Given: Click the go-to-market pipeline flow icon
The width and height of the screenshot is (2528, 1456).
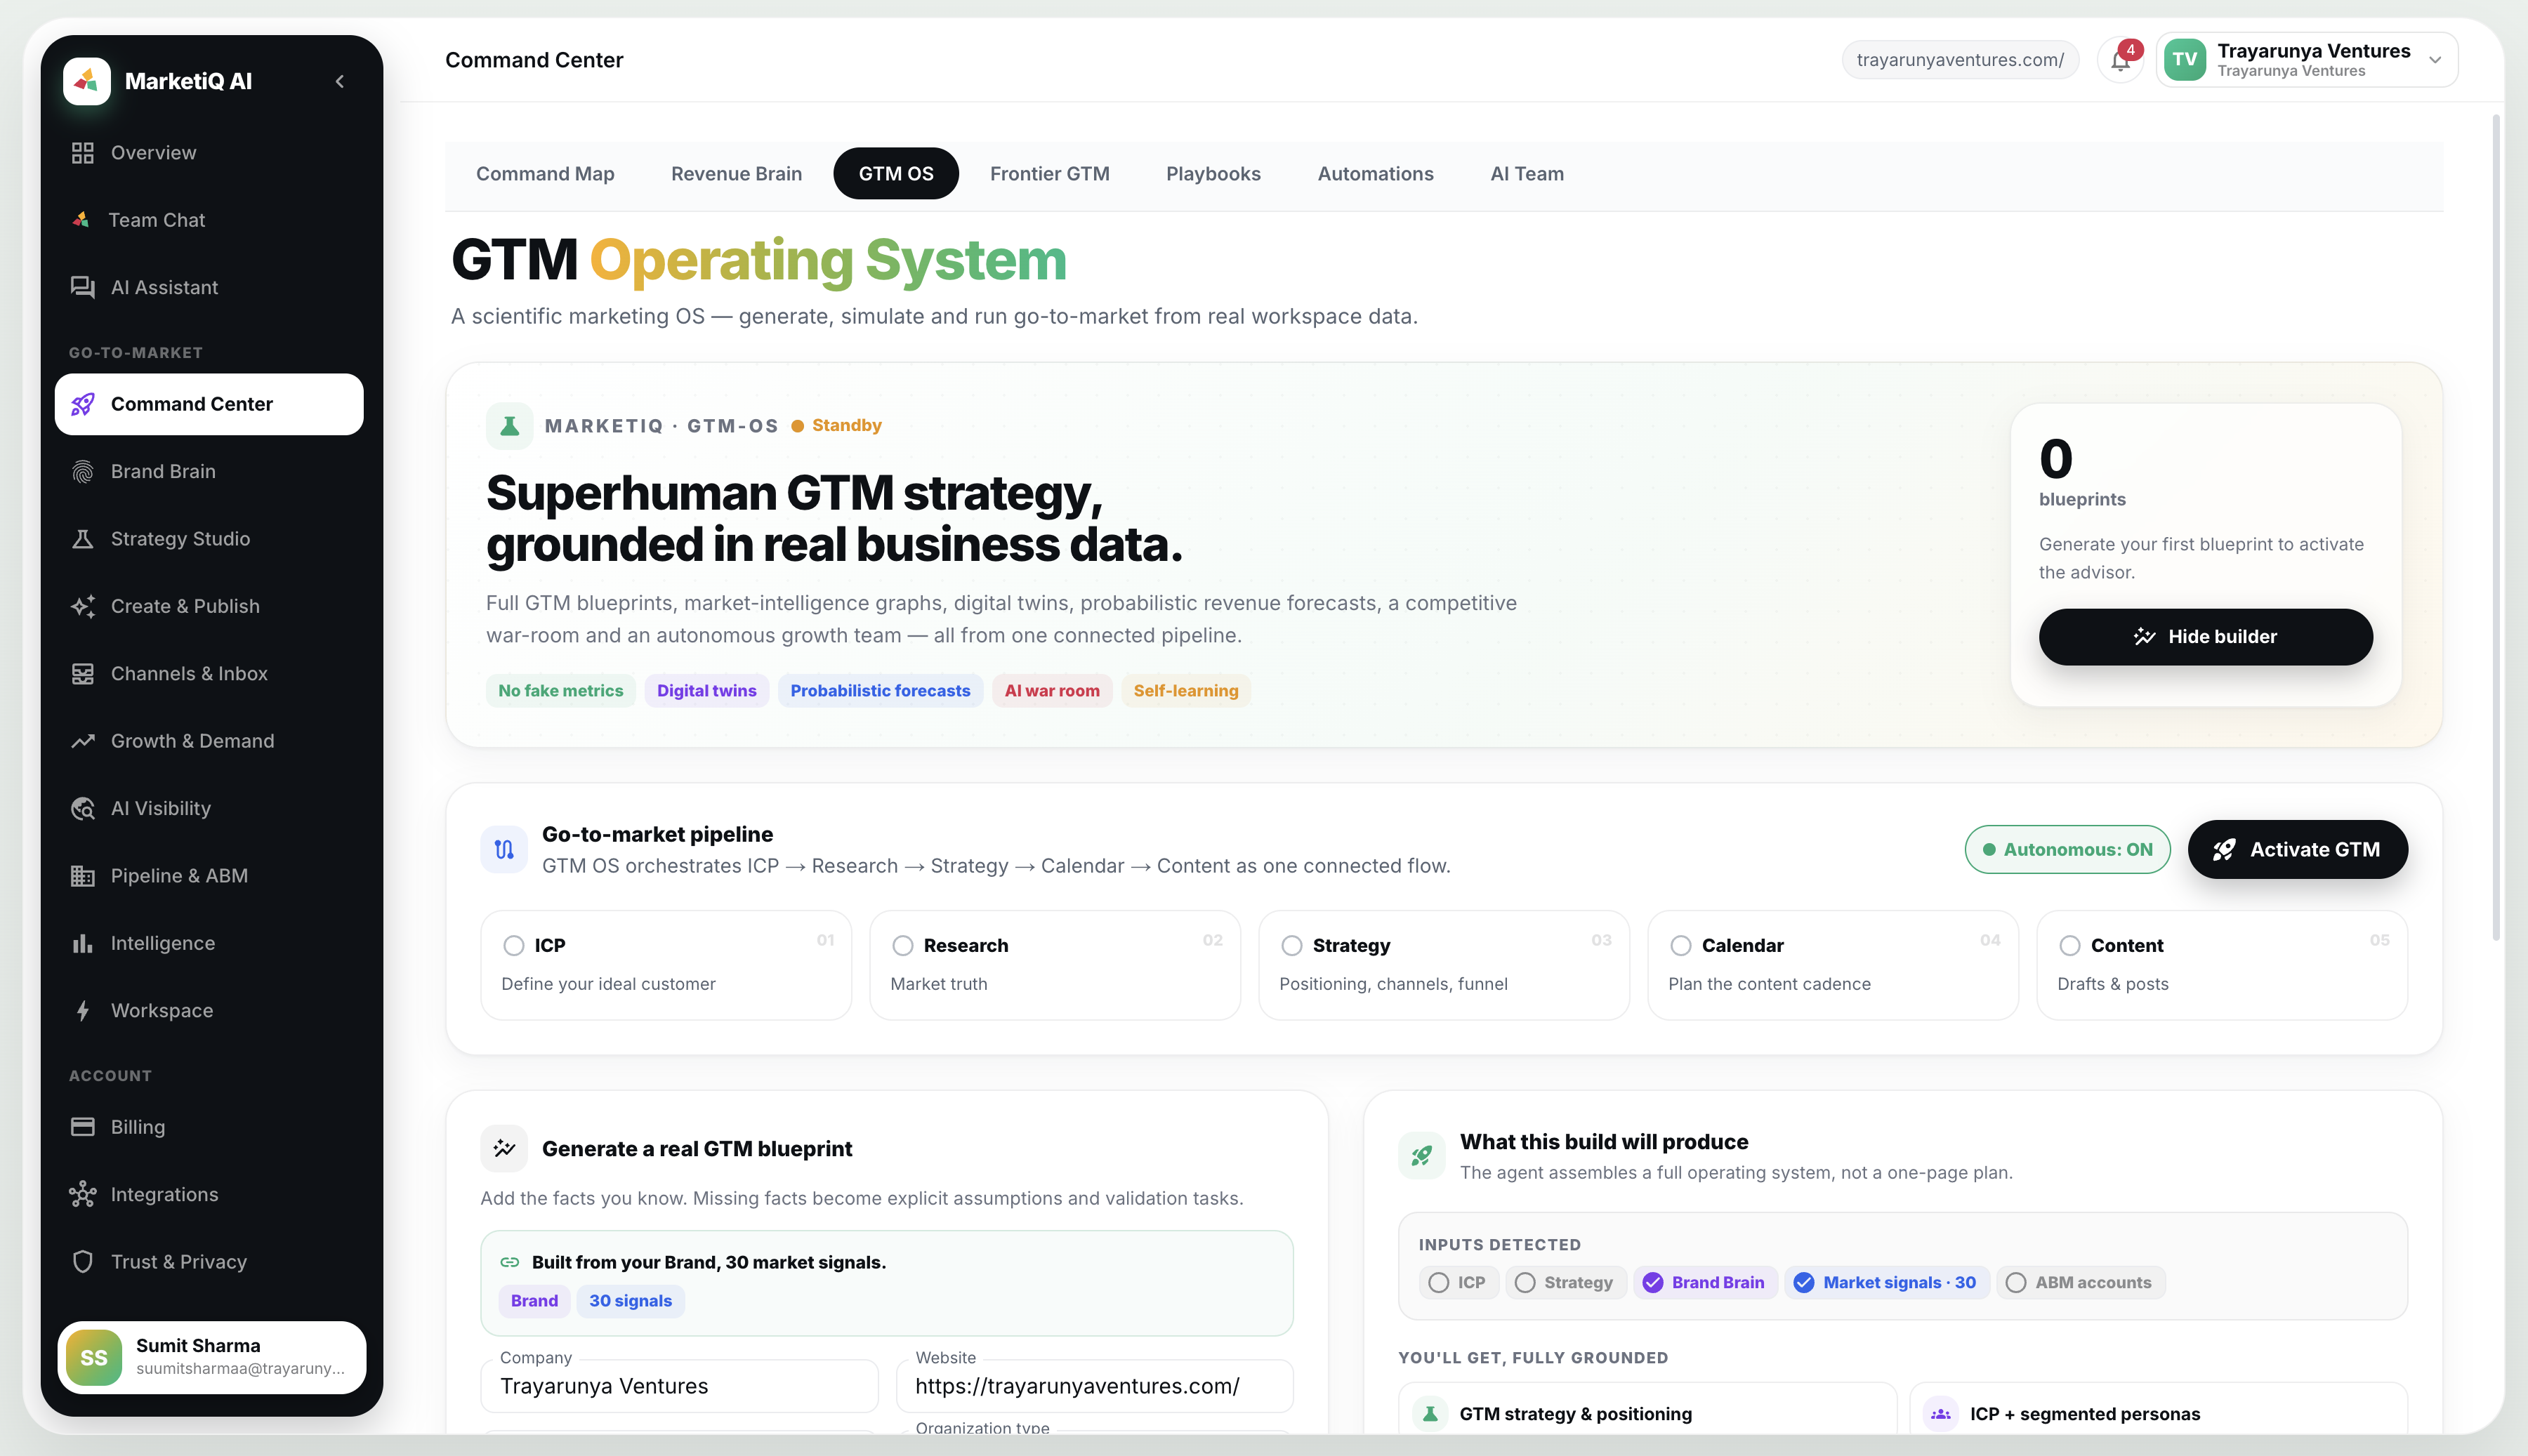Looking at the screenshot, I should click(x=504, y=850).
